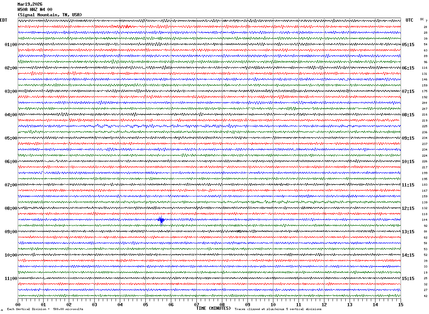This screenshot has height=314, width=429.
Task: Click the date label "Mar19,2026"
Action: (30, 4)
